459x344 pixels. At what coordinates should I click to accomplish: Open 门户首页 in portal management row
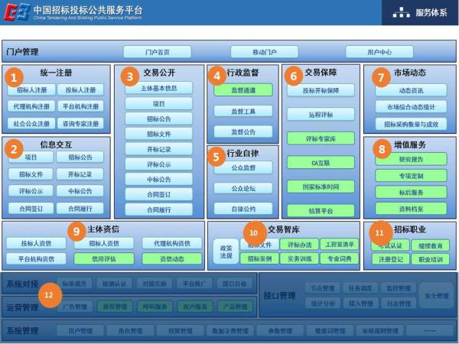[158, 52]
